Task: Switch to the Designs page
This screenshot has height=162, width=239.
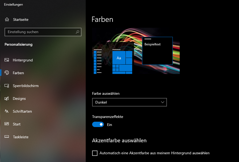Action: pyautogui.click(x=19, y=98)
